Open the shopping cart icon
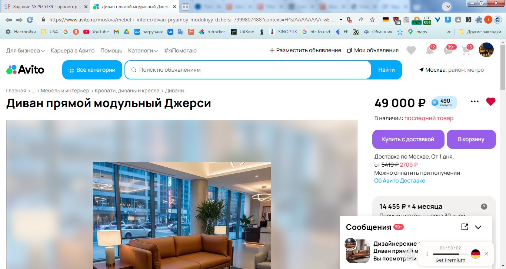The width and height of the screenshot is (506, 269). click(x=466, y=51)
